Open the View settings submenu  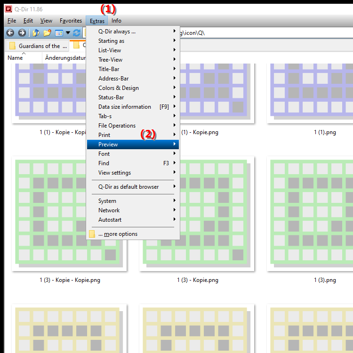click(x=133, y=173)
